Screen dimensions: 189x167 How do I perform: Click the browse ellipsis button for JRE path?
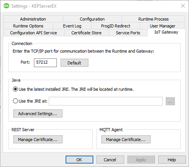(170, 101)
